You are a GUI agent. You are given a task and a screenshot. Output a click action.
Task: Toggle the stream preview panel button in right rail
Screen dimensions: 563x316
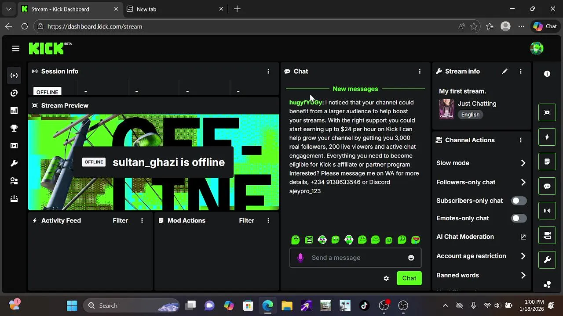(547, 112)
